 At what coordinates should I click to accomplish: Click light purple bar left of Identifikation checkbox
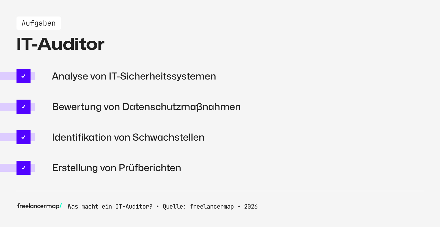click(x=8, y=137)
